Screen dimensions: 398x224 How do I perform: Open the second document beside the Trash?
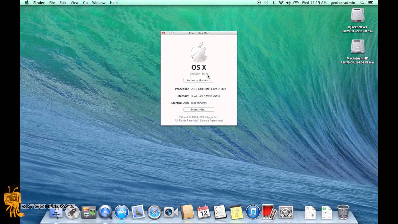pyautogui.click(x=326, y=213)
